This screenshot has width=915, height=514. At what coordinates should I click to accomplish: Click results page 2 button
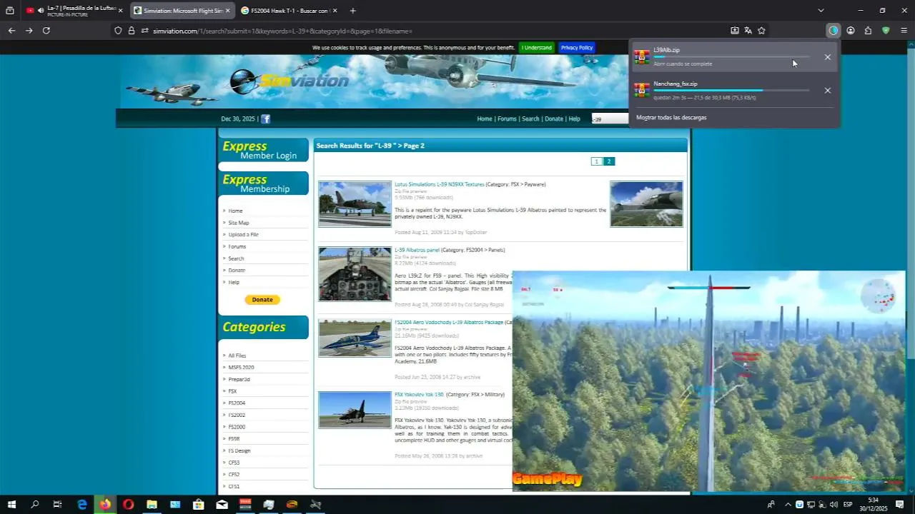pos(609,161)
